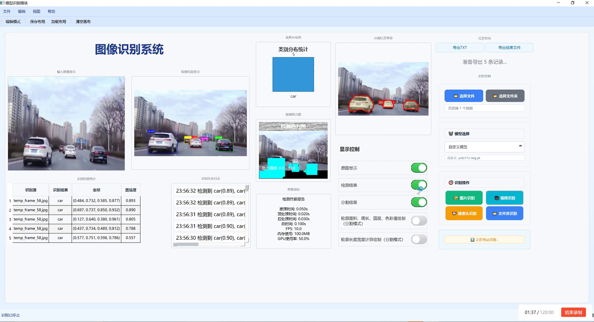Image resolution: width=594 pixels, height=322 pixels.
Task: Click the 正在停止识别 status indicator
Action: (x=484, y=239)
